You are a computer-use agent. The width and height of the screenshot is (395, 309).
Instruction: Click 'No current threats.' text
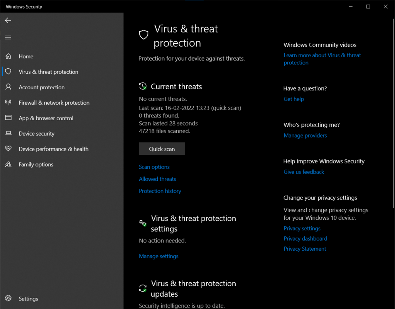click(163, 99)
